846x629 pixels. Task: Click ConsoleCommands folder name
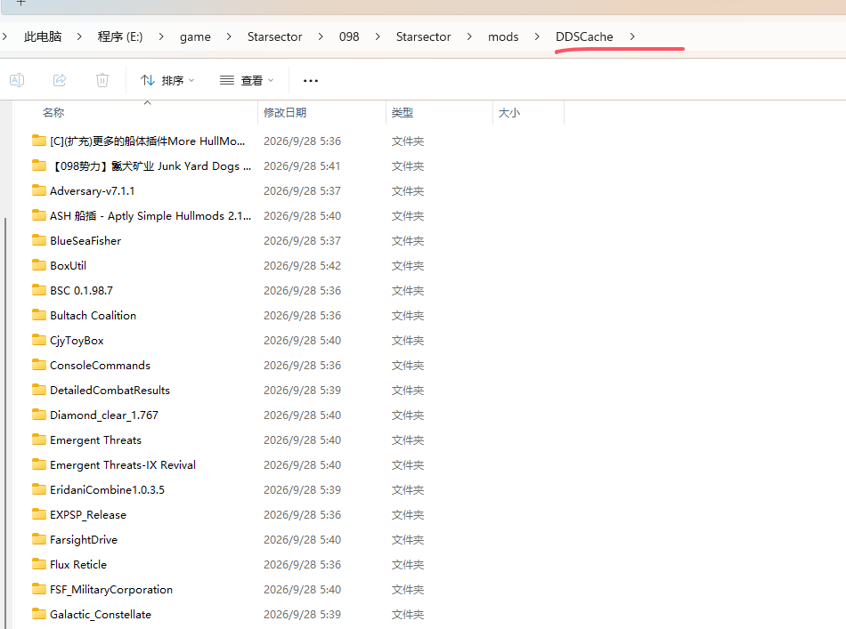click(100, 366)
